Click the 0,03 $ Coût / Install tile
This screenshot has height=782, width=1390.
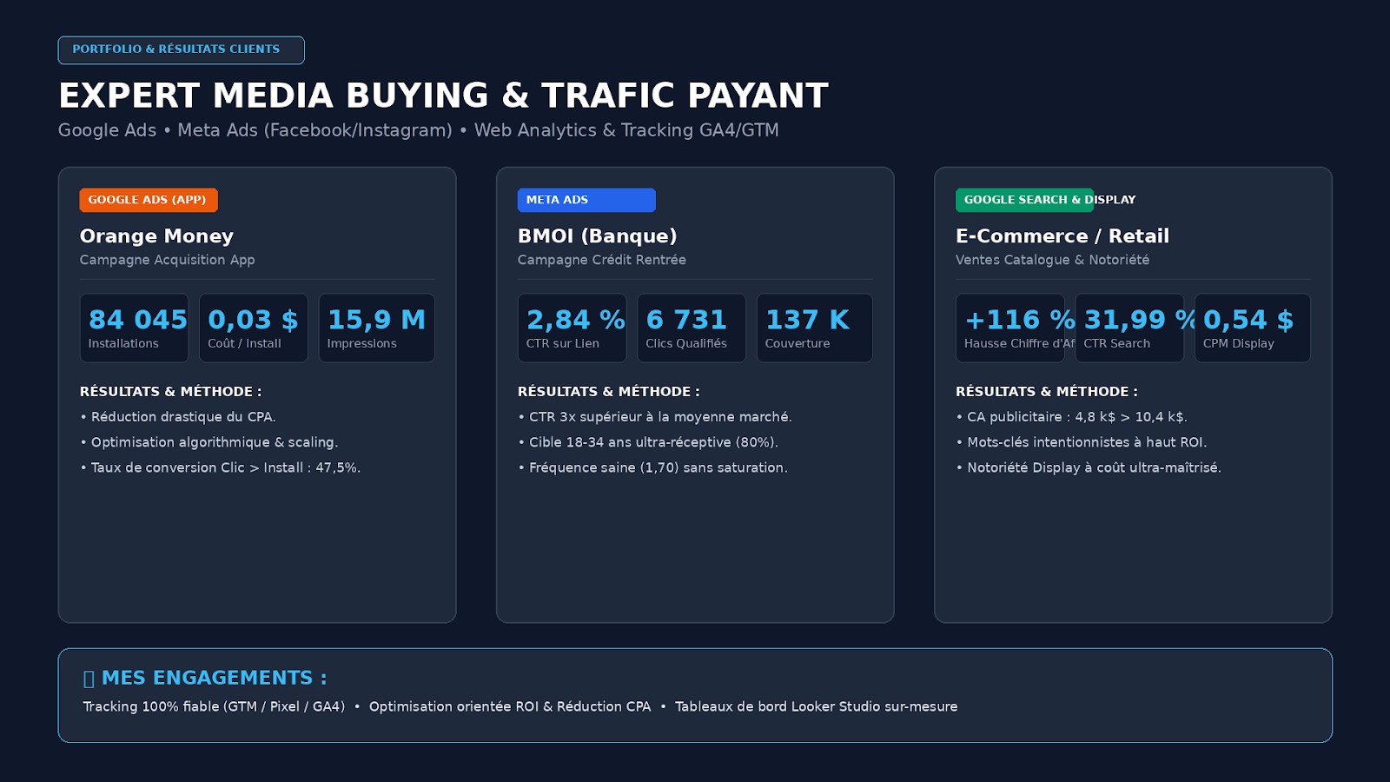point(254,328)
